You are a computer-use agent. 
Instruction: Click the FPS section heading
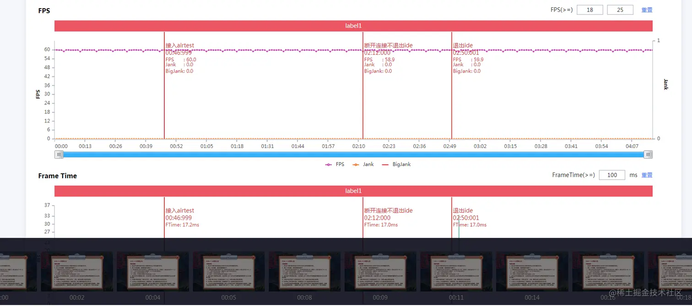pos(44,11)
